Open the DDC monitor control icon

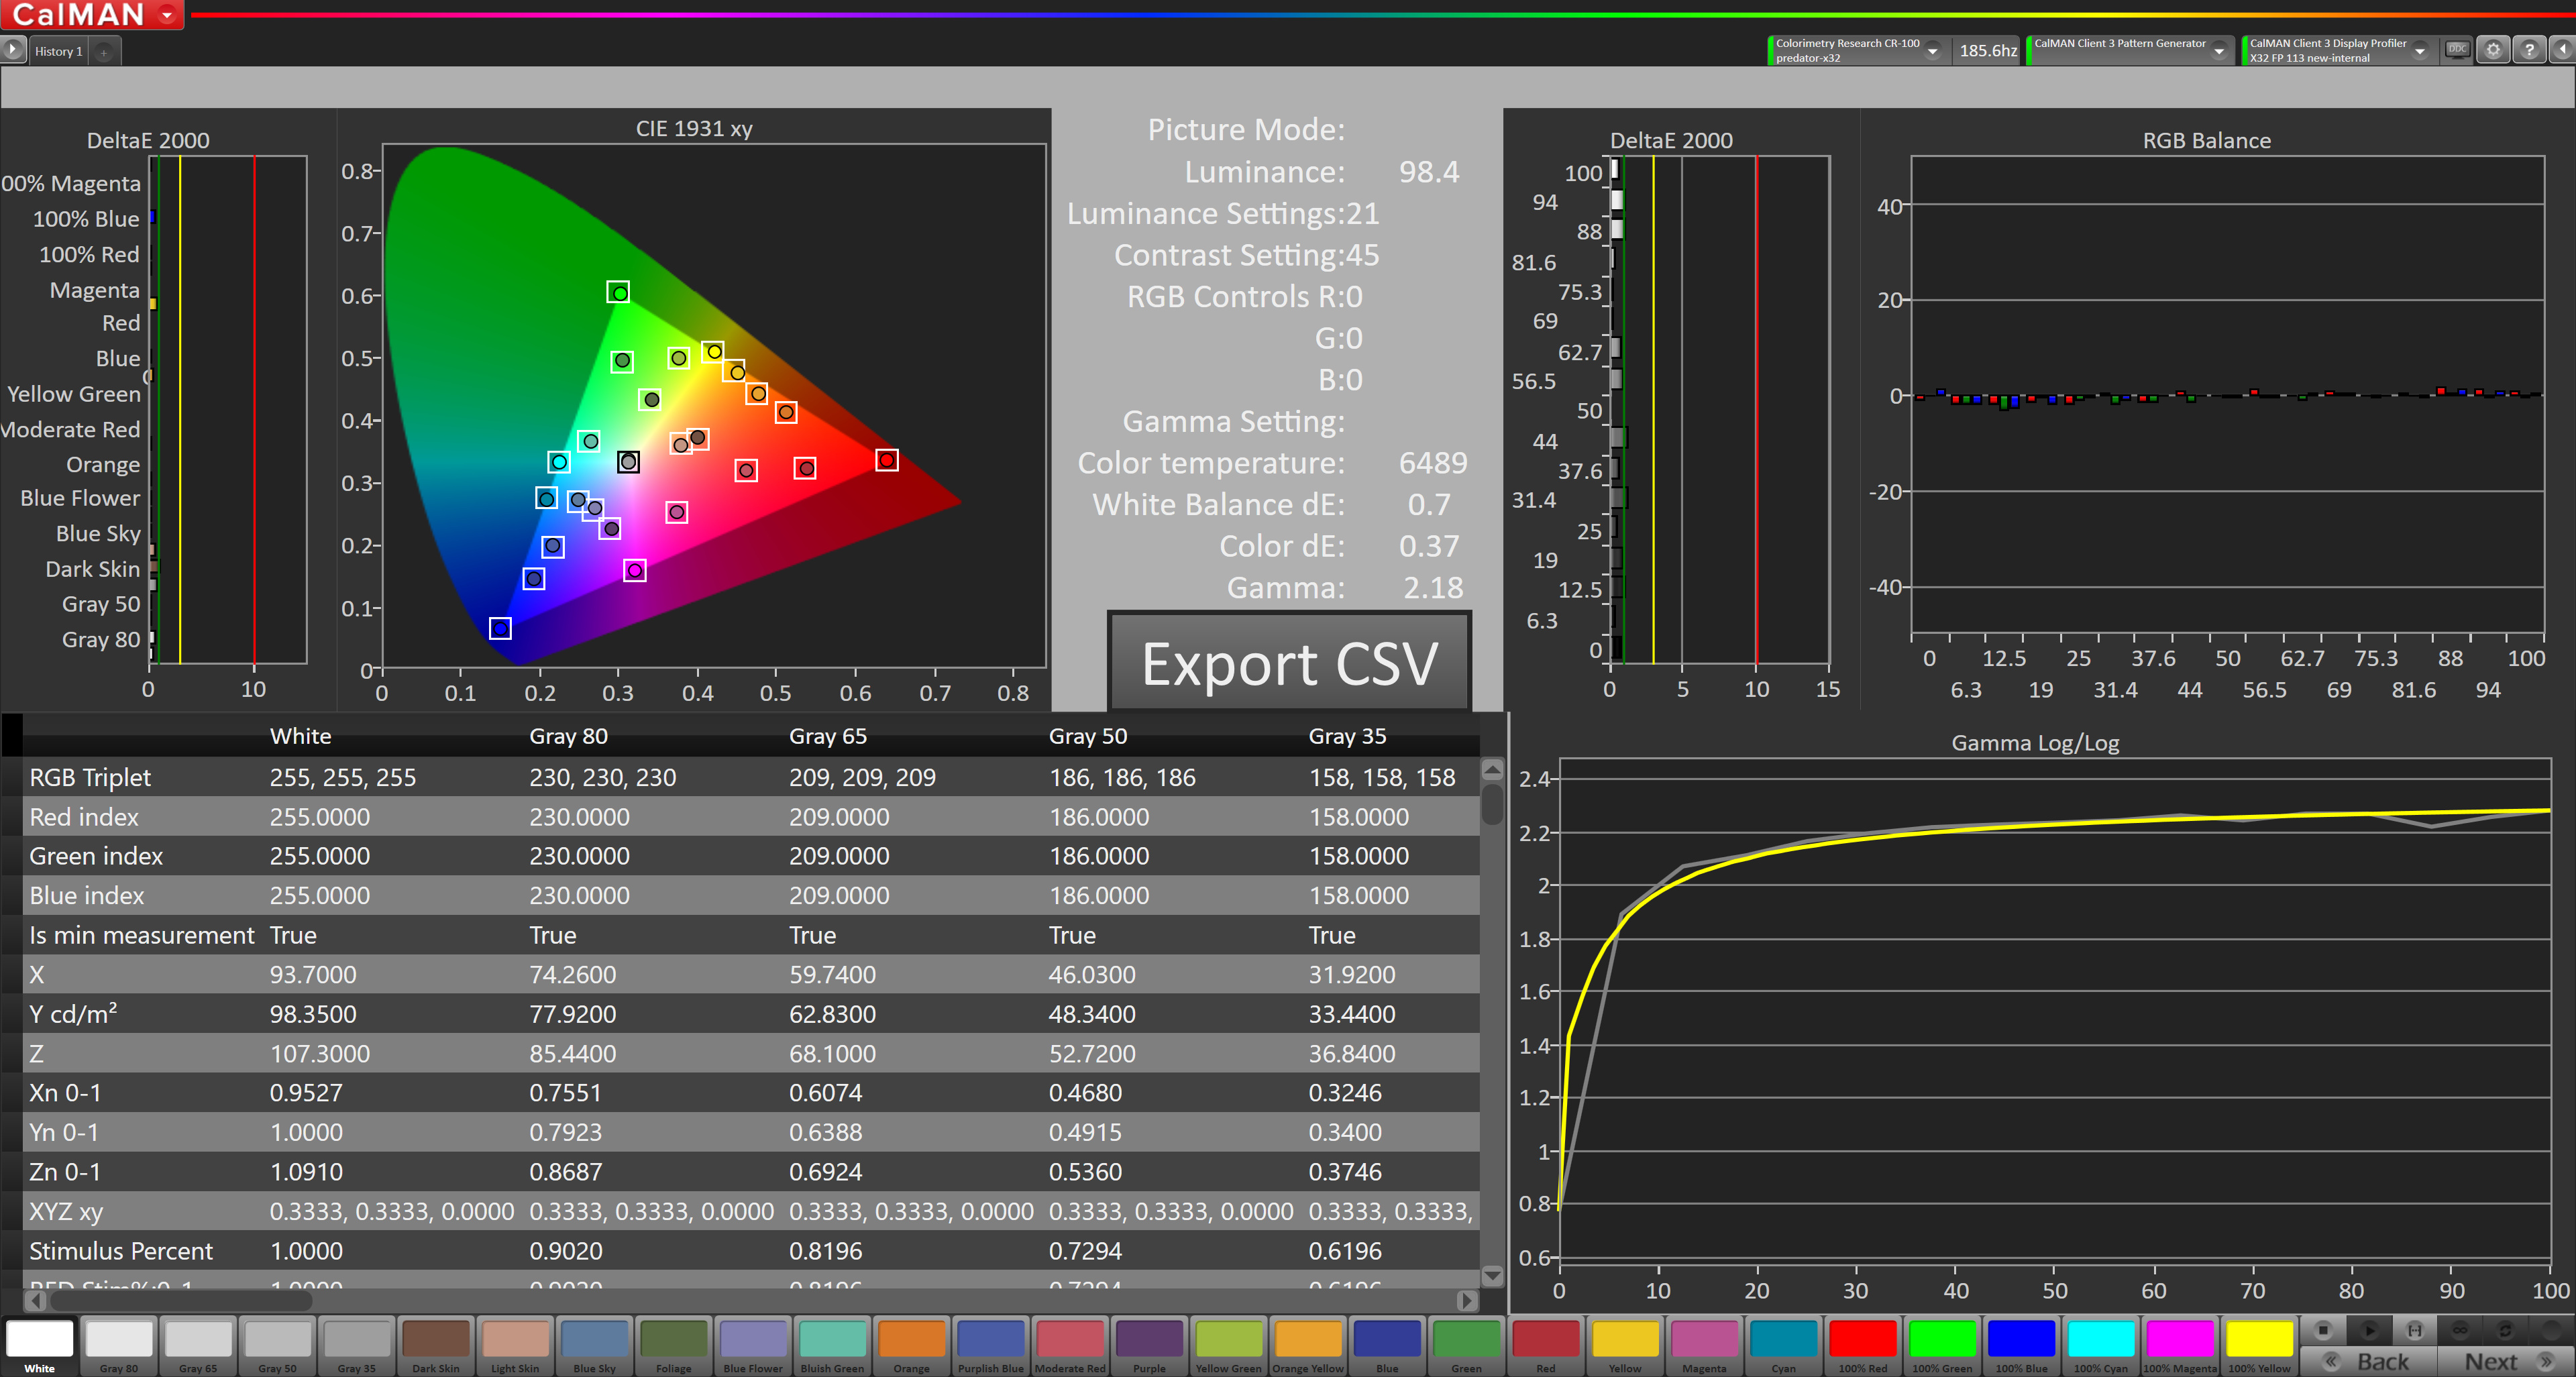point(2457,49)
